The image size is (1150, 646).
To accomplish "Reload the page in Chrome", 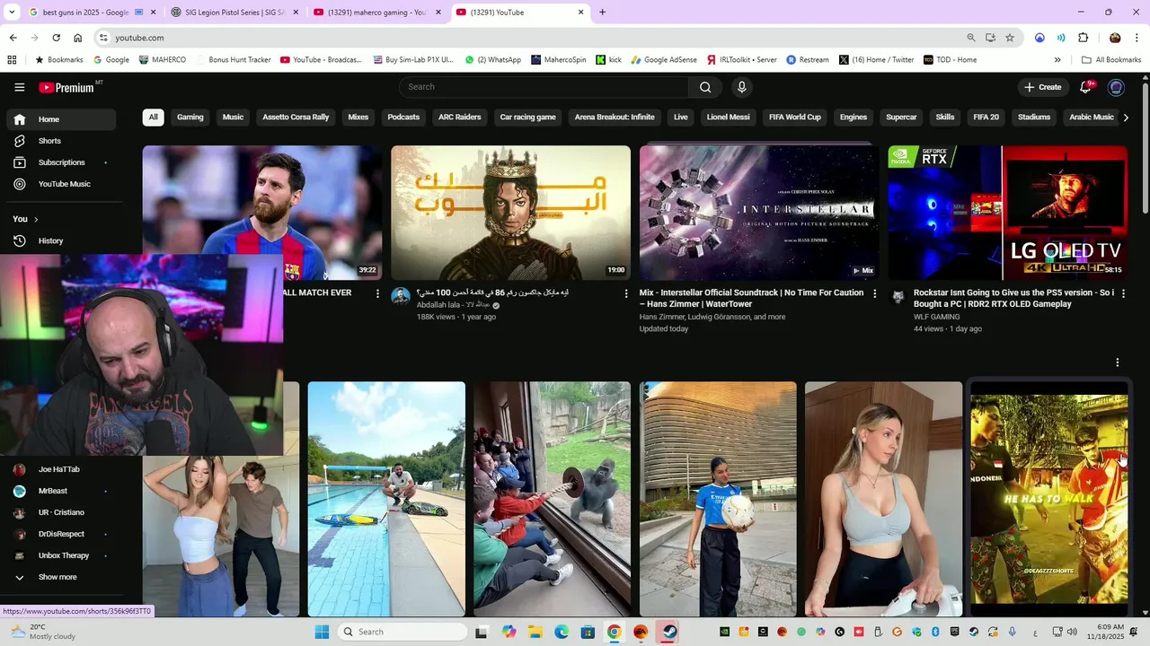I will click(56, 38).
